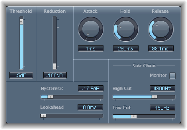Click the Release knob

click(x=161, y=29)
